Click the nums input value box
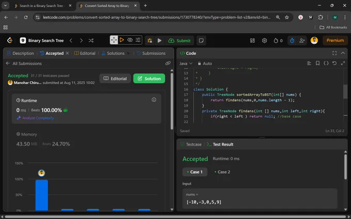 (x=260, y=199)
